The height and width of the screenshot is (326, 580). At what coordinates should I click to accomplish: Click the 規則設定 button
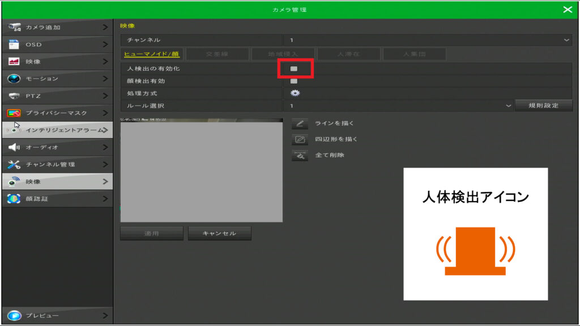543,105
